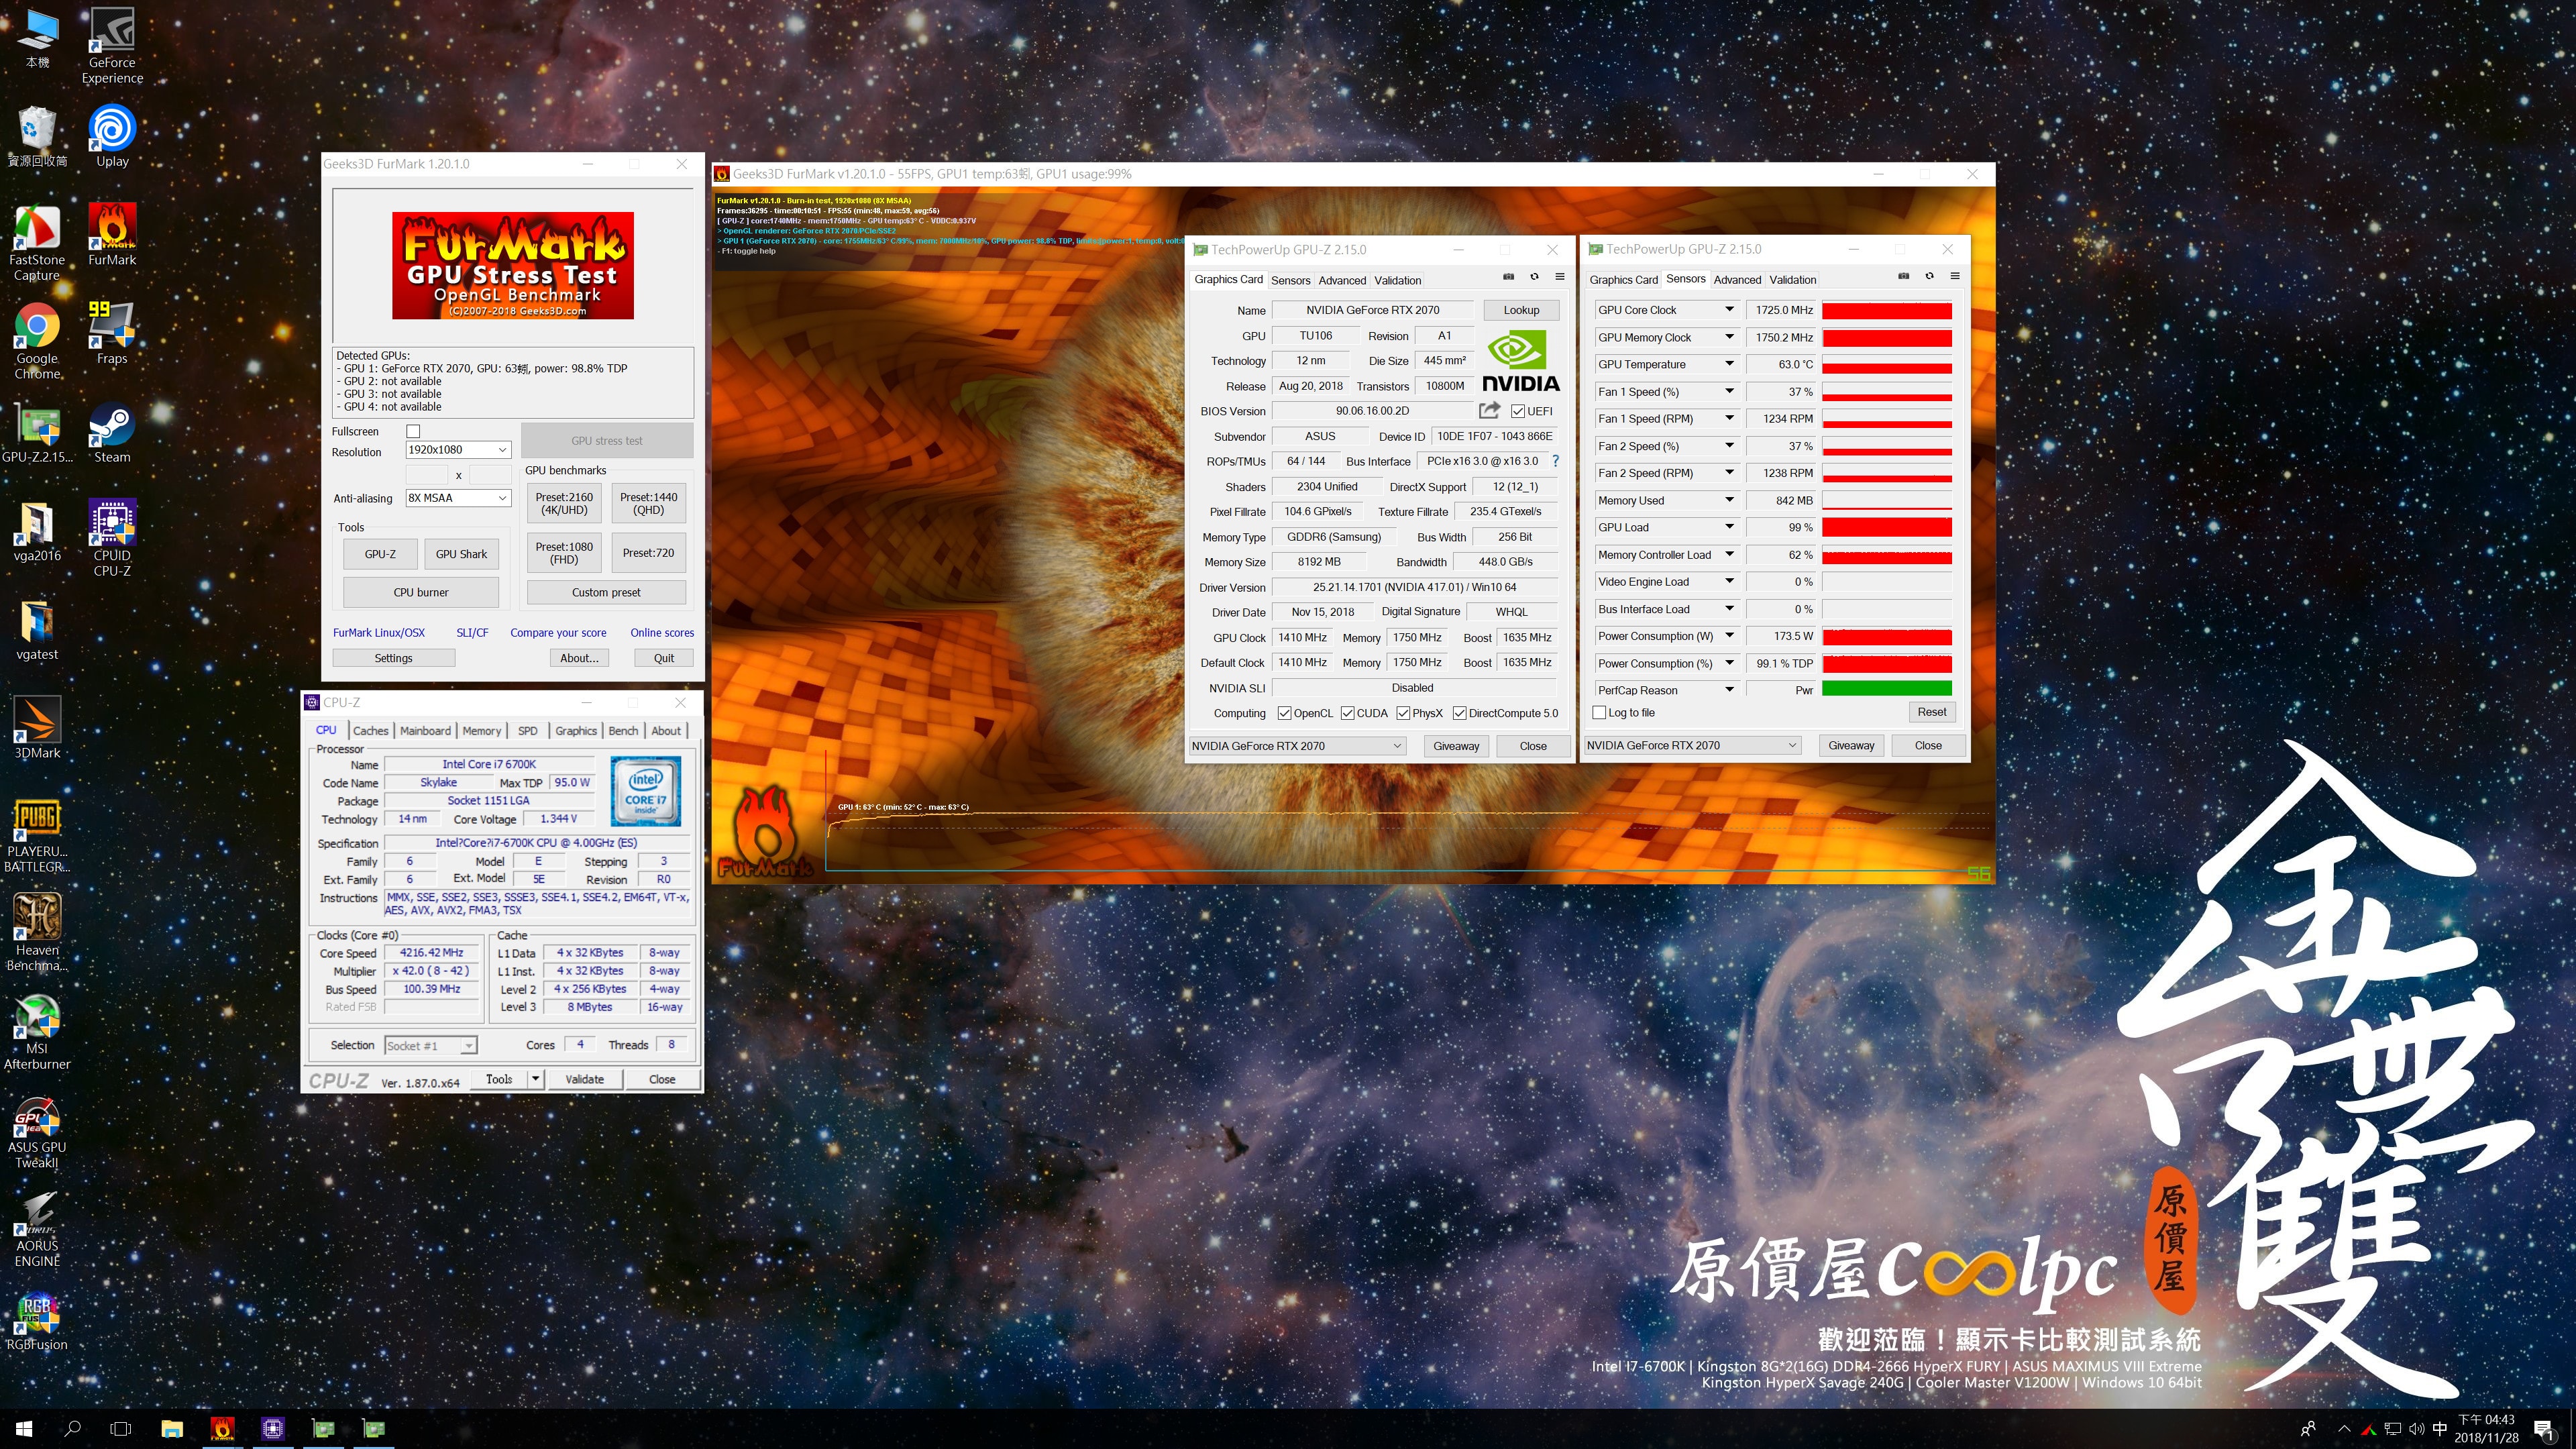This screenshot has width=2576, height=1449.
Task: Expand Memory Used sensor dropdown
Action: tap(1728, 500)
